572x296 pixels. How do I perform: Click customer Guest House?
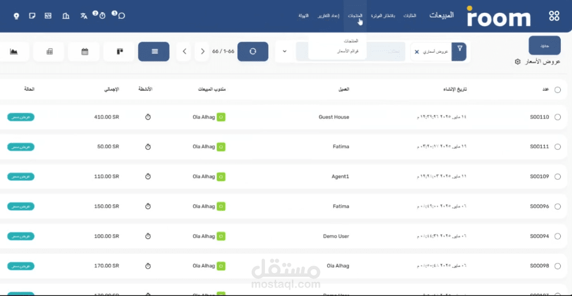pyautogui.click(x=334, y=117)
